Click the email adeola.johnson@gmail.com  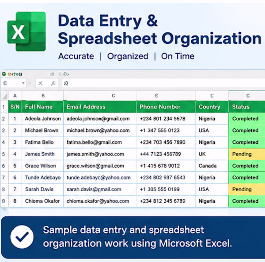98,119
